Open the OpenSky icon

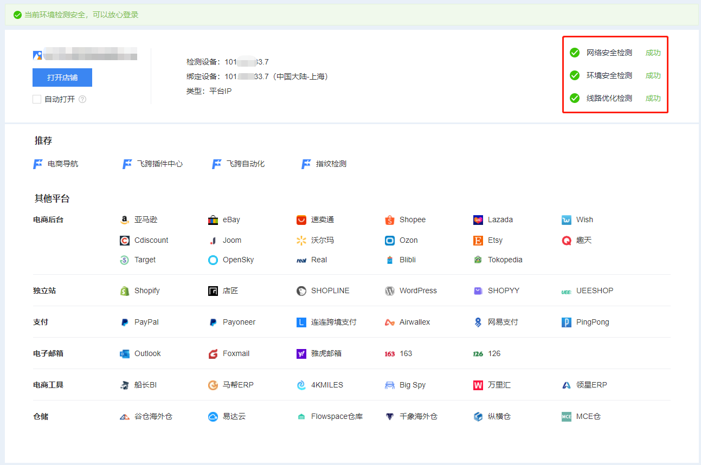(x=213, y=260)
